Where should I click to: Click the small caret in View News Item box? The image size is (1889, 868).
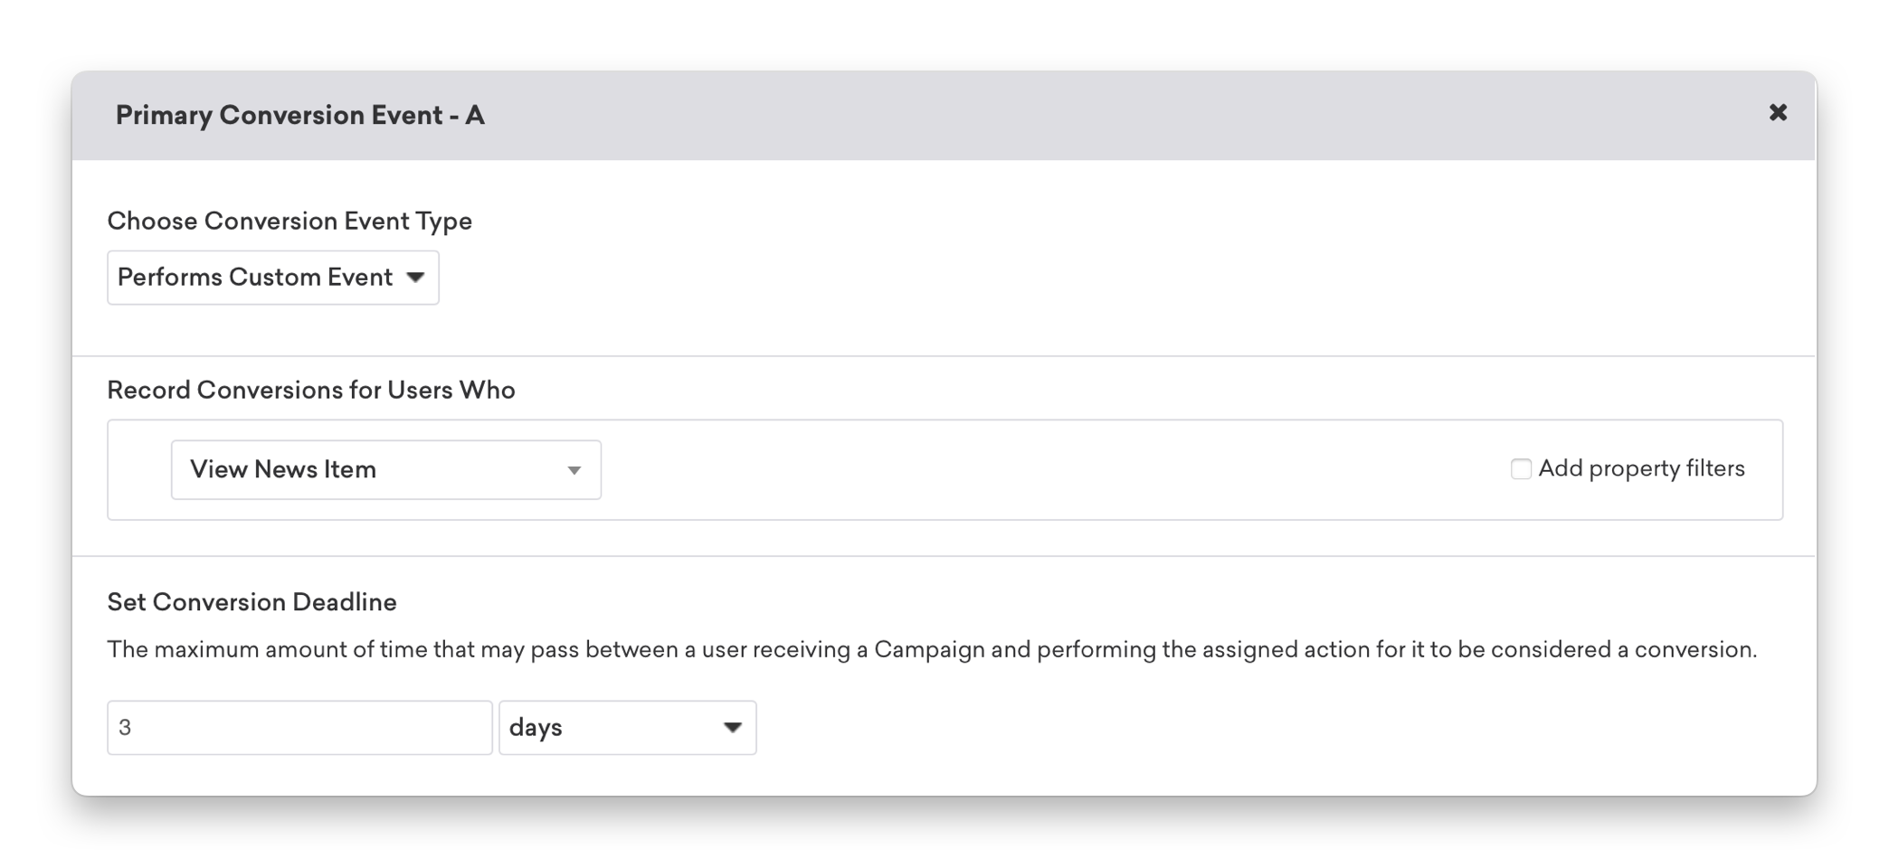(x=574, y=471)
